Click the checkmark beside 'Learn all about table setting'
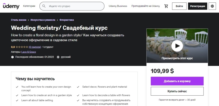Screen dimensions: 219x106 point(17,100)
